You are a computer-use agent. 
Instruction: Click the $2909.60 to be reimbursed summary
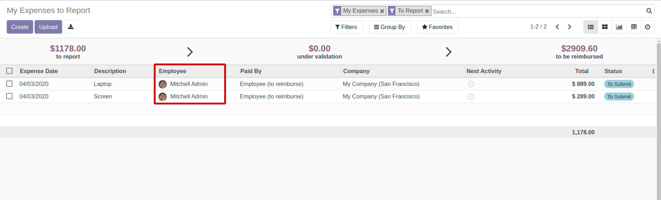[x=579, y=52]
